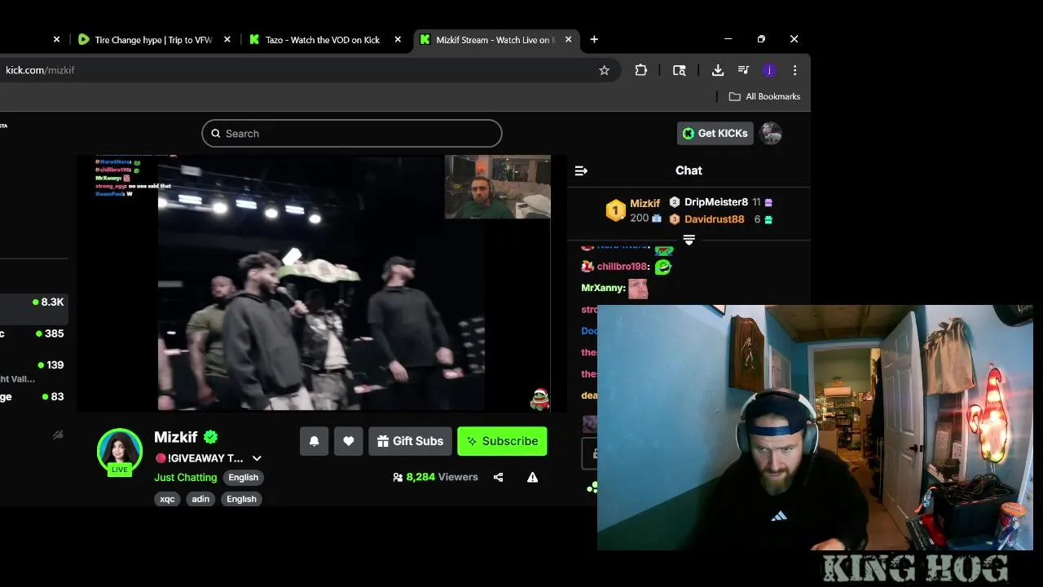Expand the stream title dropdown chevron
This screenshot has width=1043, height=587.
(x=257, y=458)
